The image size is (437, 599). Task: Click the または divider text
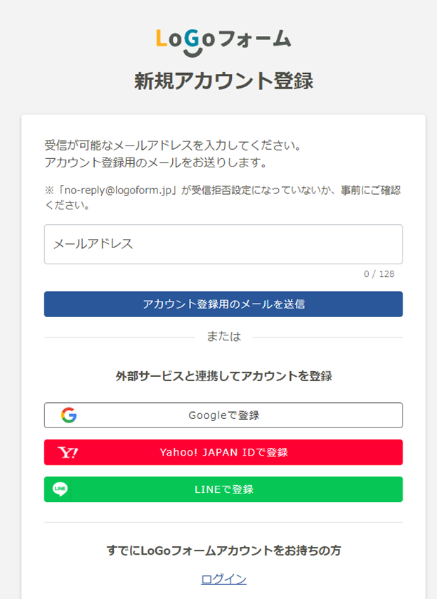click(x=223, y=337)
